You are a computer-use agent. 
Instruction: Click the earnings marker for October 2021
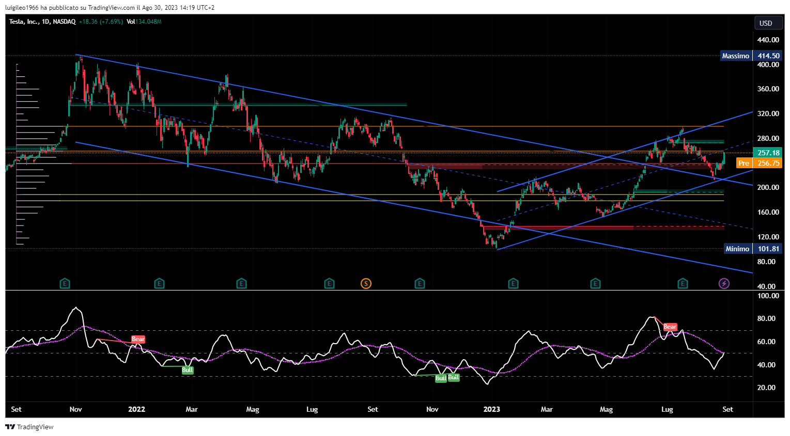tap(65, 283)
